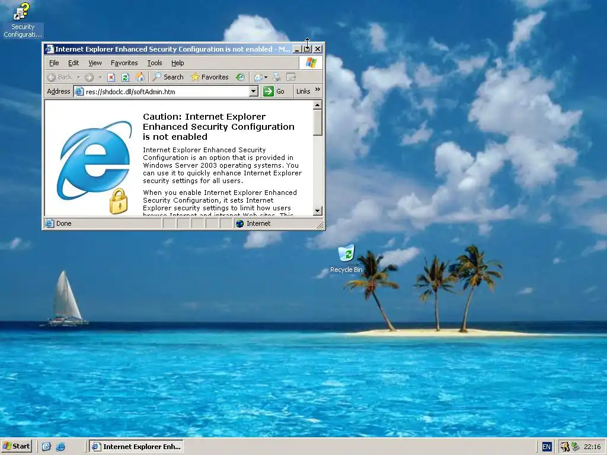Open the File menu
Image resolution: width=607 pixels, height=455 pixels.
(54, 63)
